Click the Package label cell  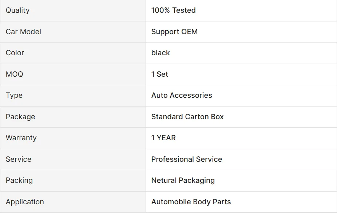point(20,117)
